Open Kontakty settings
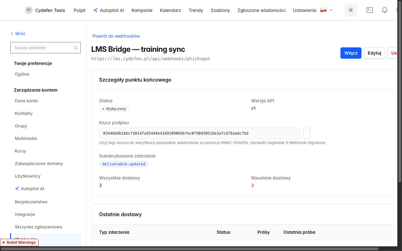 click(x=24, y=113)
